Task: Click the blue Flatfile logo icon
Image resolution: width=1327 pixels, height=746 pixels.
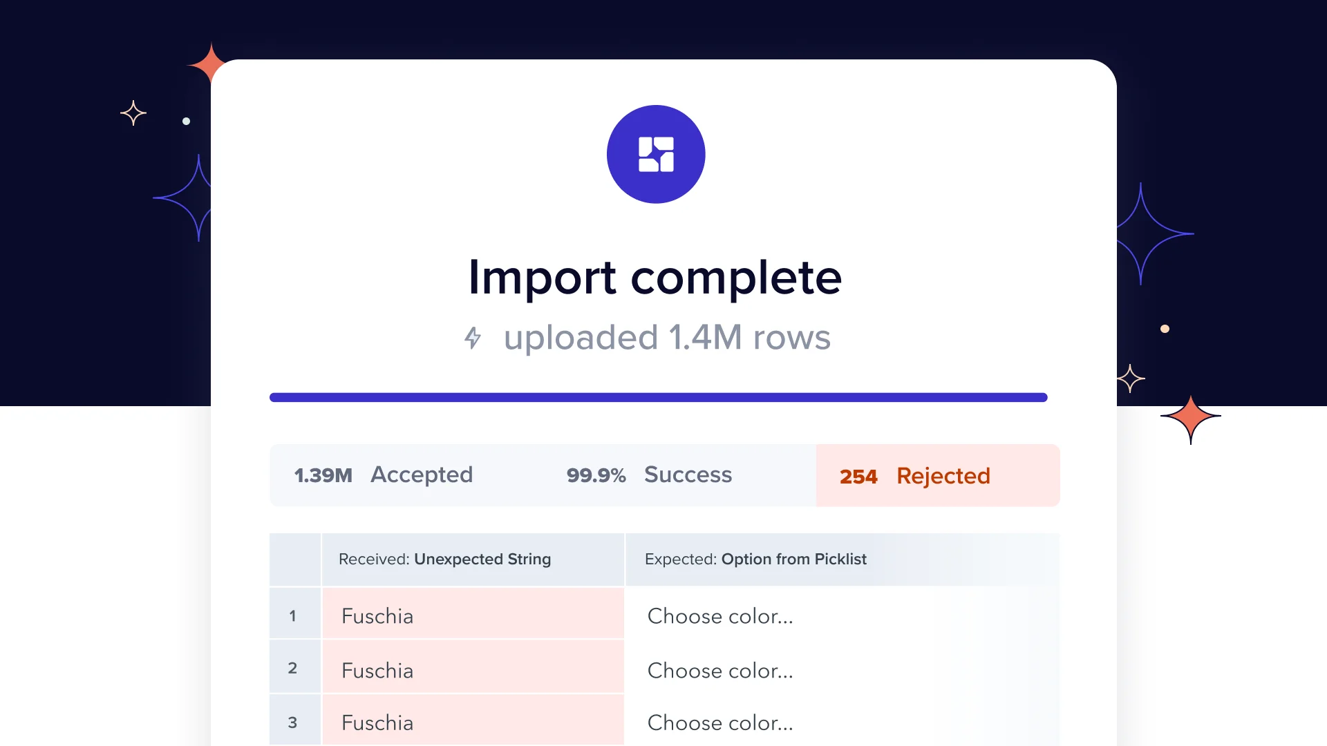Action: (x=655, y=154)
